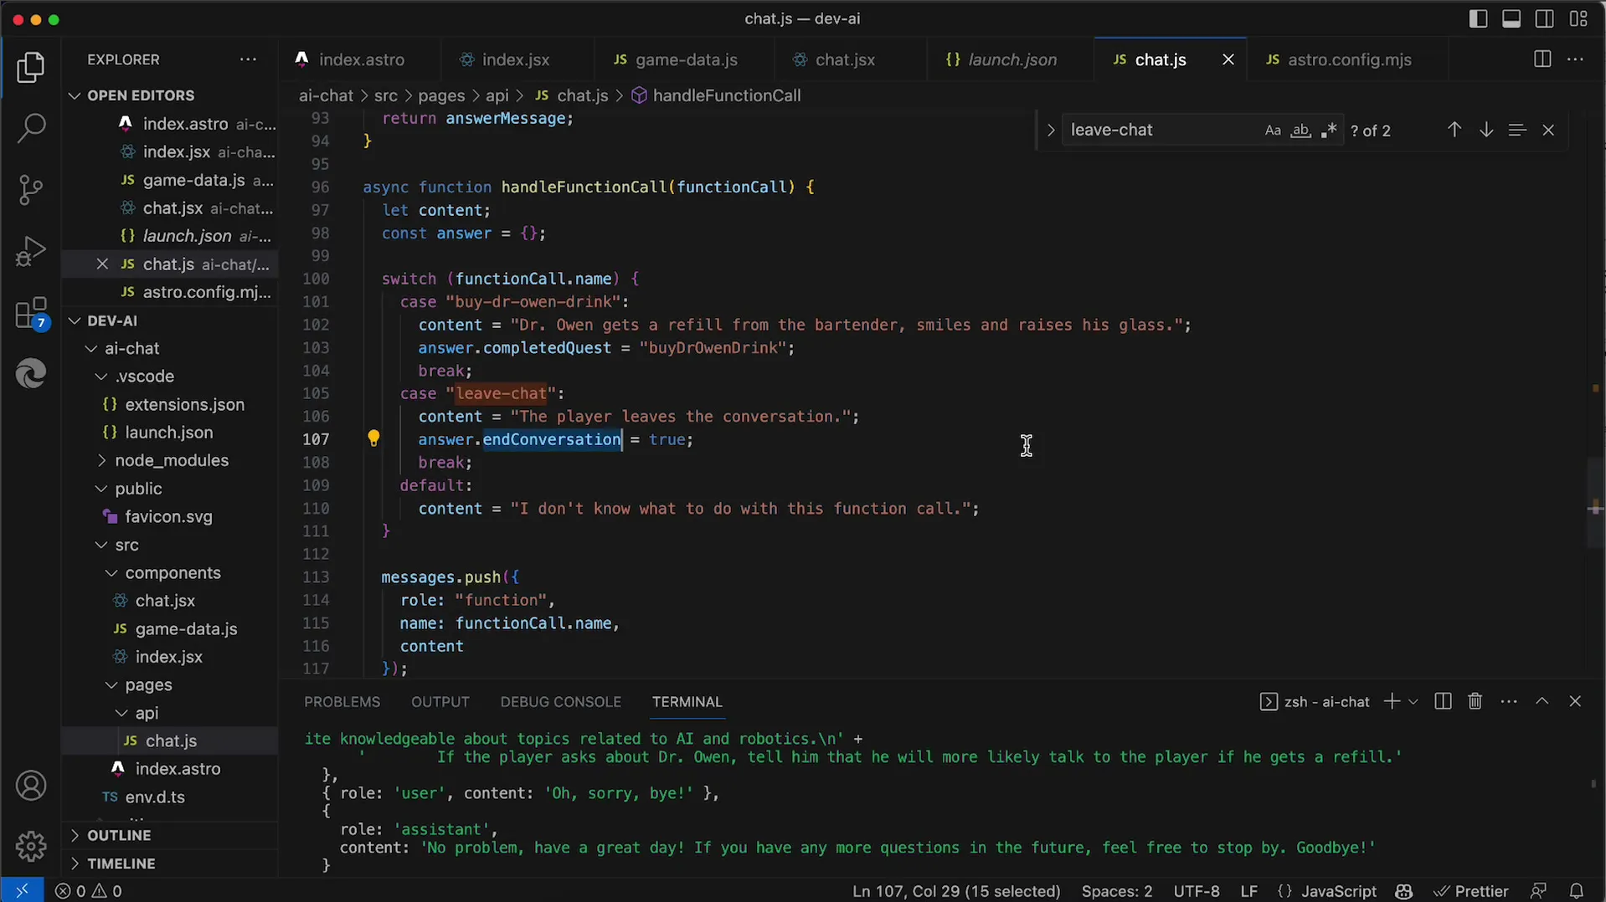Open the Search view in activity bar
Viewport: 1606px width, 902px height.
click(31, 128)
